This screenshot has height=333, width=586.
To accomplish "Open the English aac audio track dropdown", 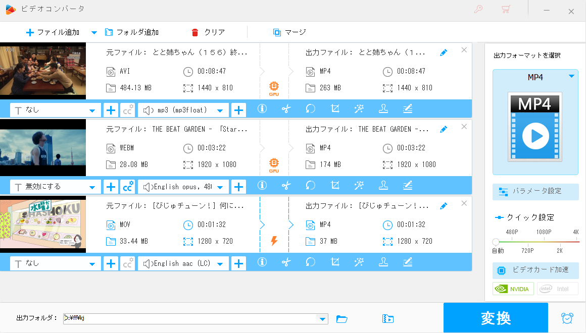I will 183,262.
